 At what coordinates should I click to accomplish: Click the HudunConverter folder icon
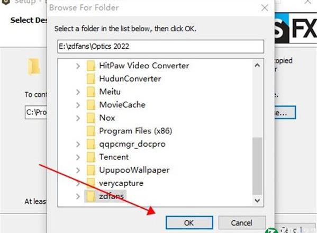point(91,79)
